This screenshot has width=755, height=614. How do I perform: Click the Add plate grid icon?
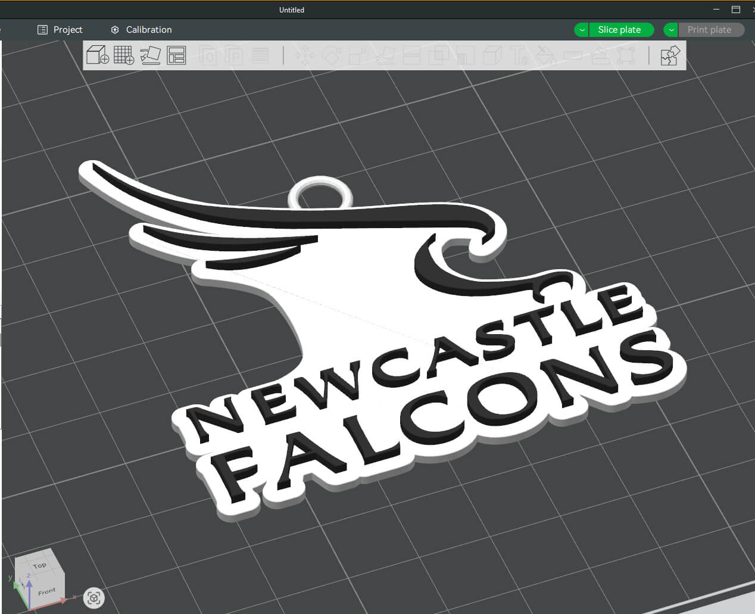coord(124,55)
